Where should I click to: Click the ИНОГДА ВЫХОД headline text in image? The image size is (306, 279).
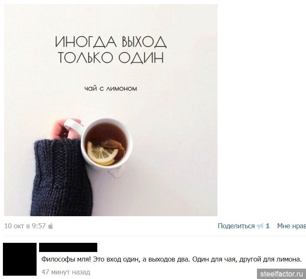[x=111, y=42]
